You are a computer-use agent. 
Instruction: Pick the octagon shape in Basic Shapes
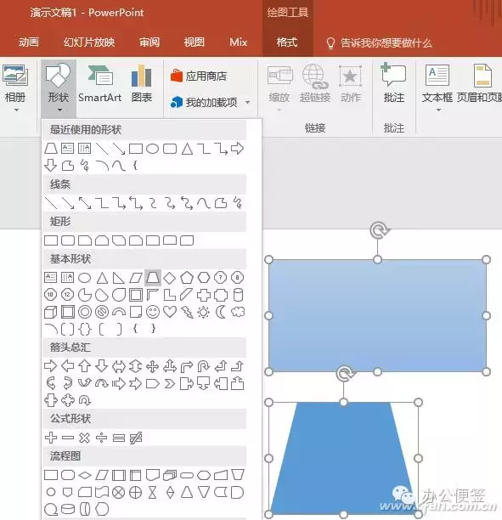(237, 278)
